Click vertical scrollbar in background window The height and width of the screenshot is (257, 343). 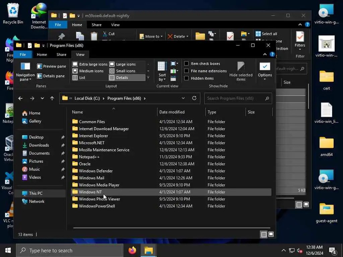(308, 96)
